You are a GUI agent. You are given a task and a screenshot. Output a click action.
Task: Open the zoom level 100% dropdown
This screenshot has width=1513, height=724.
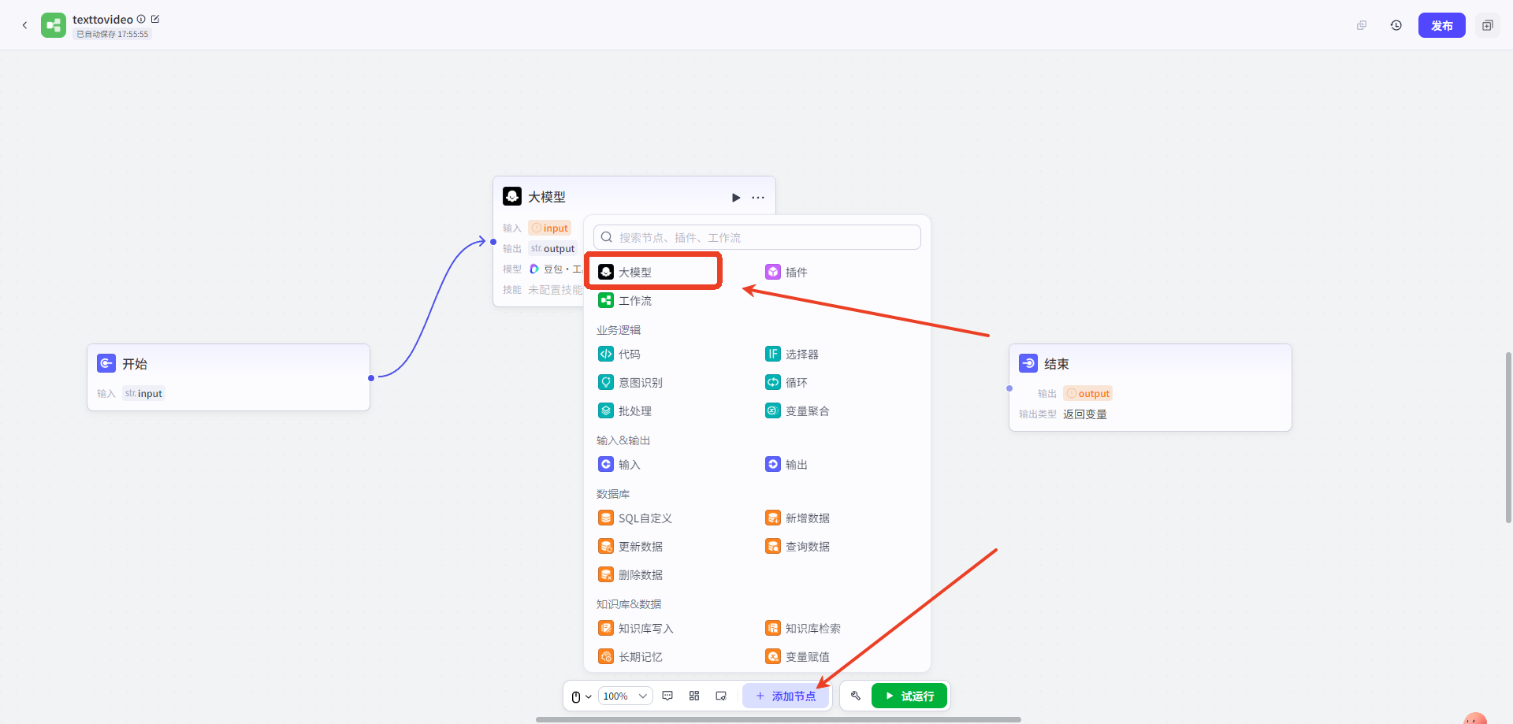point(625,696)
